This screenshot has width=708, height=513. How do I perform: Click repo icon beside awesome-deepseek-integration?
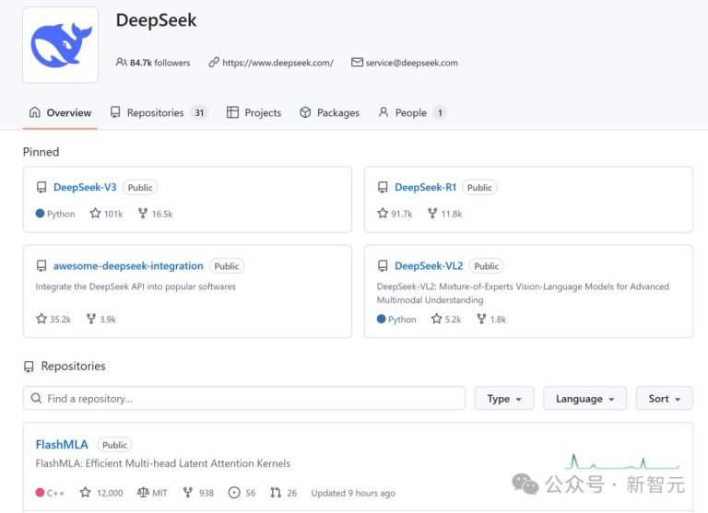41,266
